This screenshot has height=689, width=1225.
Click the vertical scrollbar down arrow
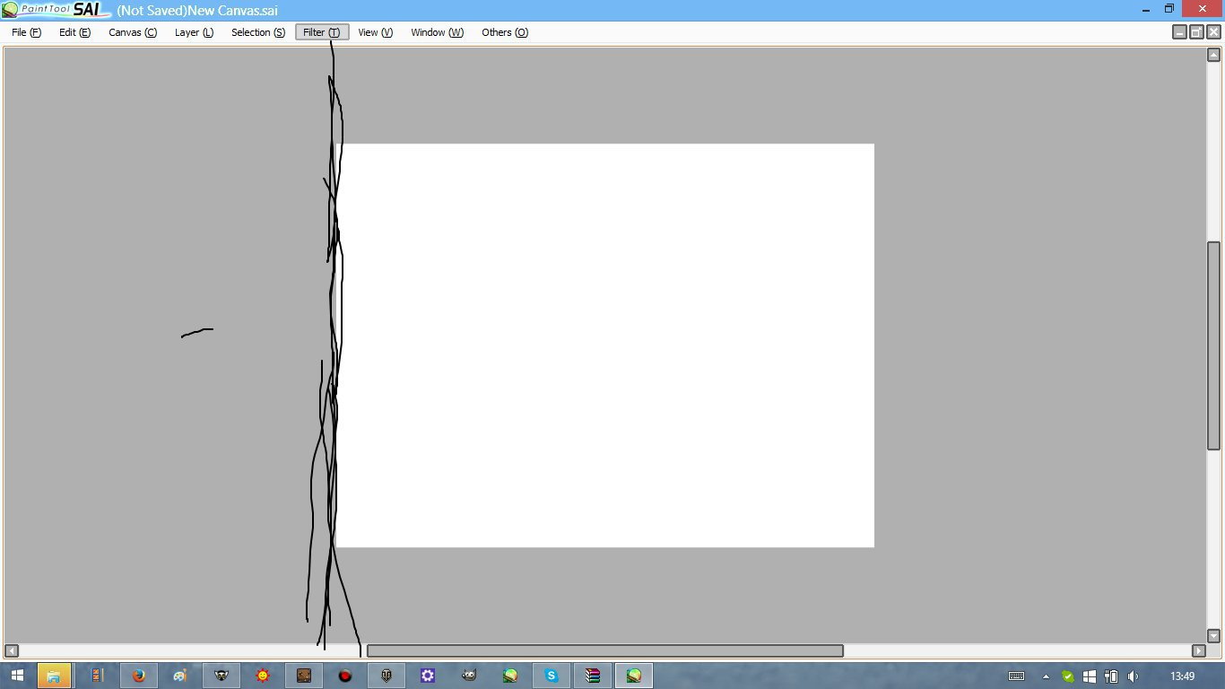point(1213,635)
